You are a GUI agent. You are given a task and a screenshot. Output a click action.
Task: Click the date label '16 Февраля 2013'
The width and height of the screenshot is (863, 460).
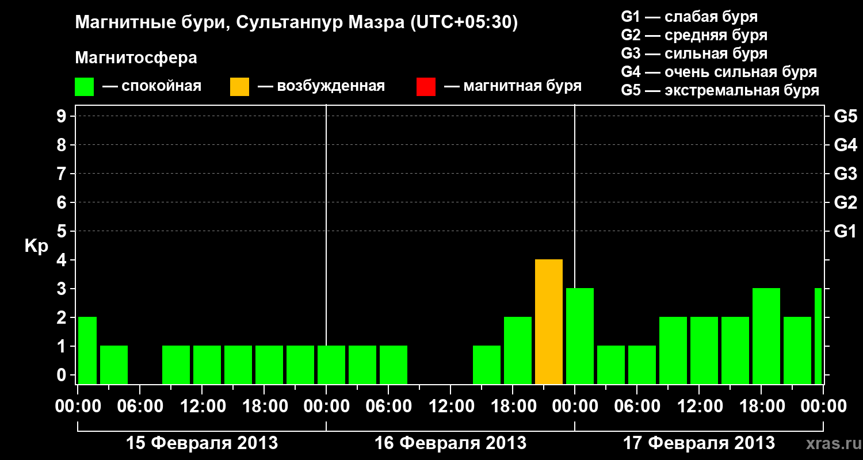[450, 443]
